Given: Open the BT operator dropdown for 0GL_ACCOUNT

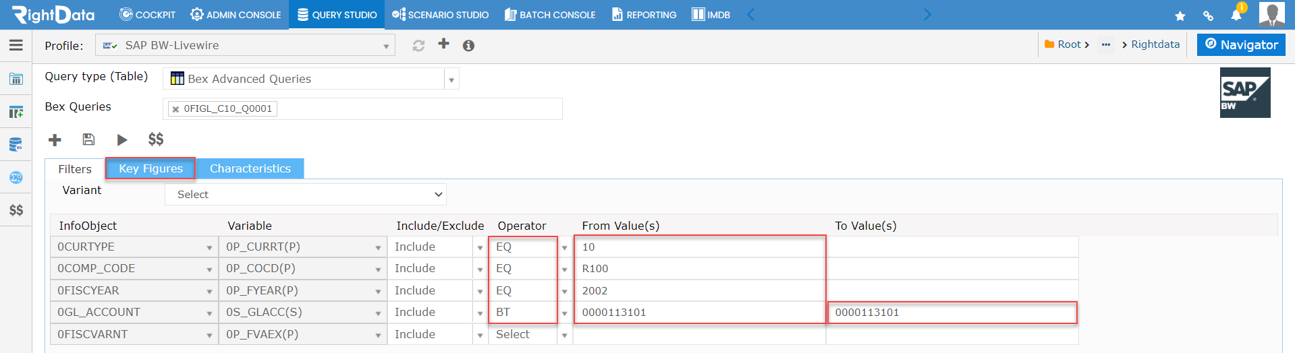Looking at the screenshot, I should tap(531, 313).
